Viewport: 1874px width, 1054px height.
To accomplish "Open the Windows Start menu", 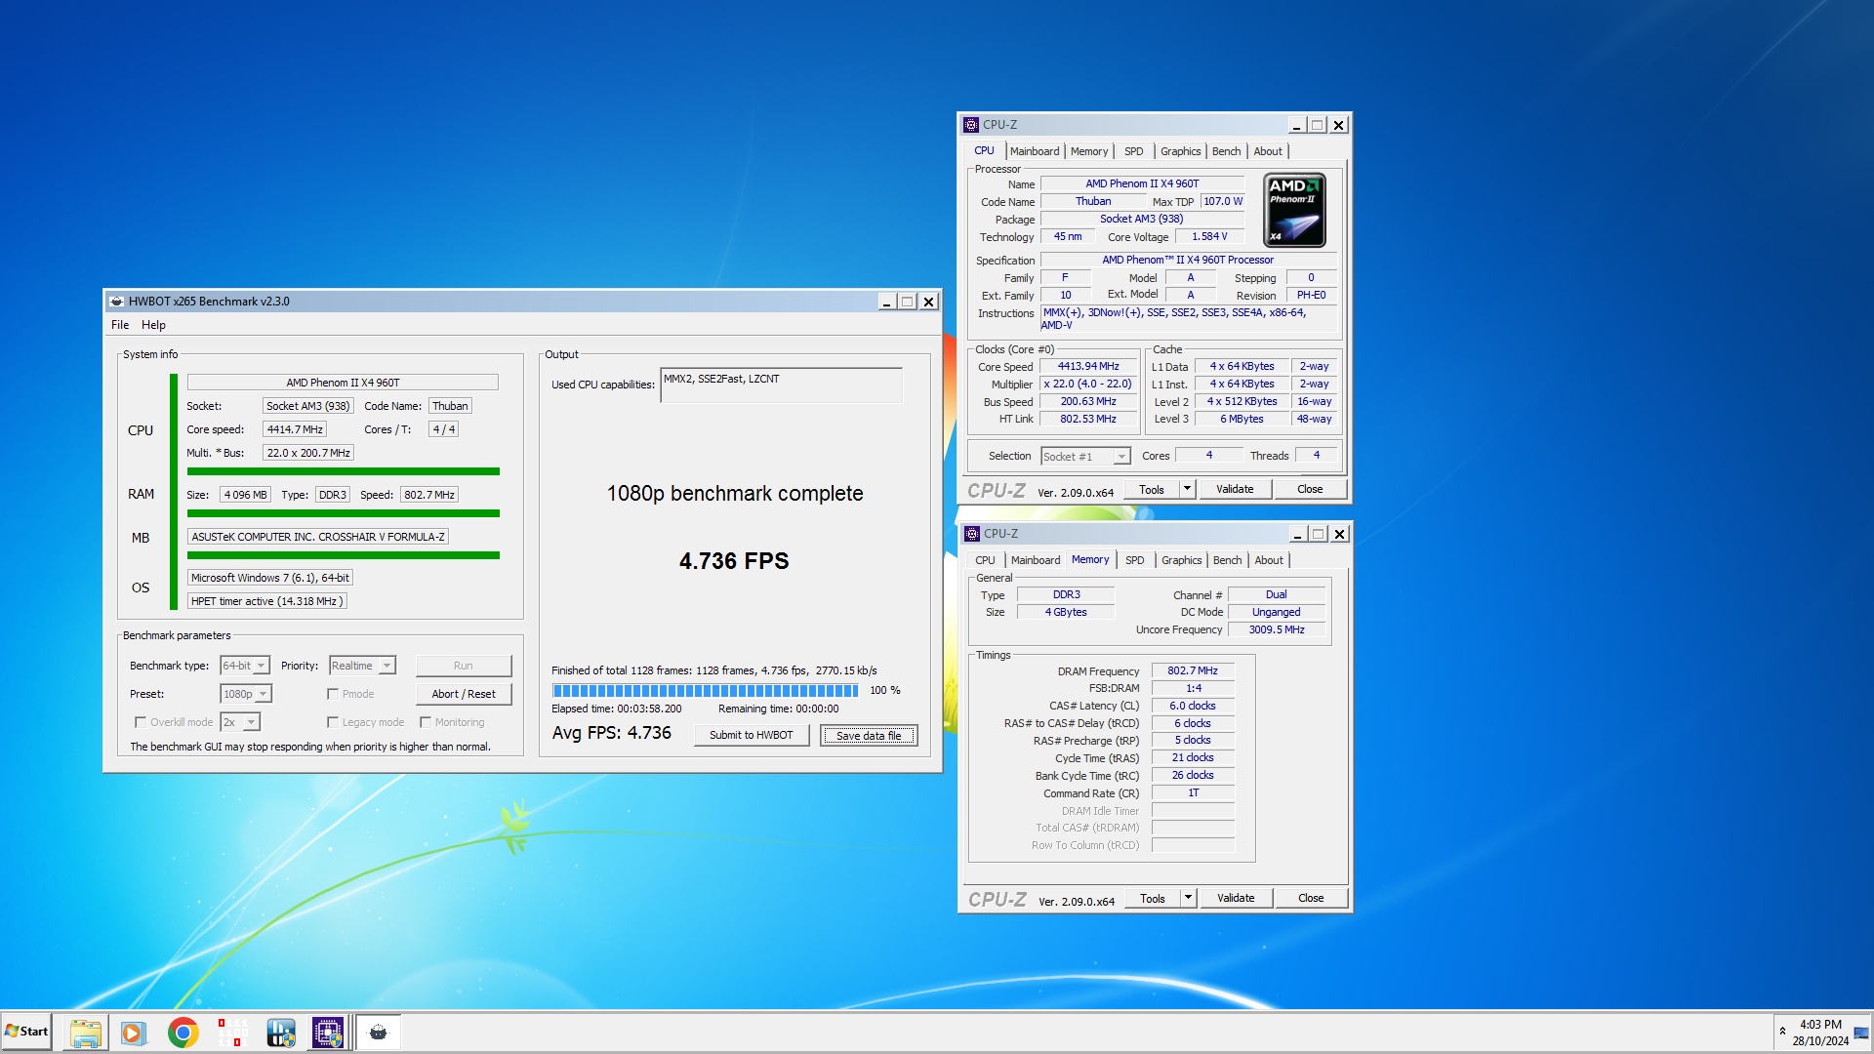I will click(x=26, y=1032).
